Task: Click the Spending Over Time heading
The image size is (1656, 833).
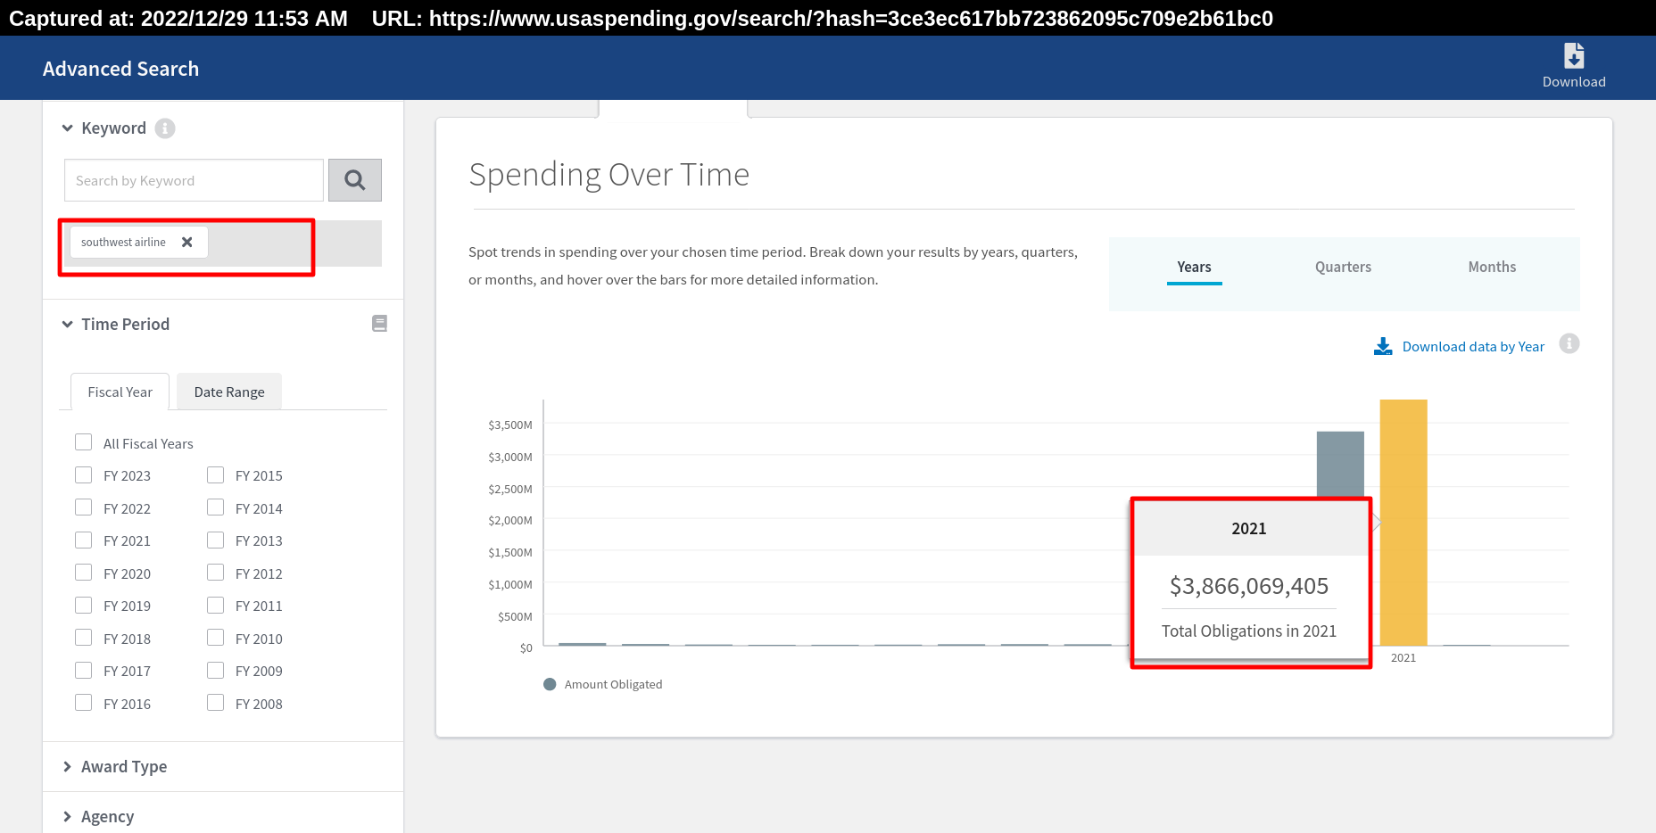Action: (x=609, y=175)
